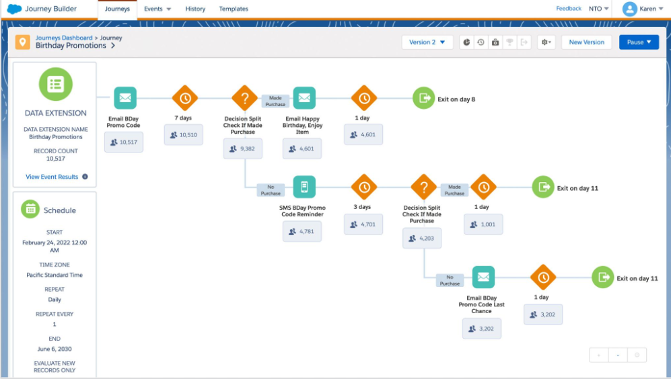Open the View Event Results link
The image size is (671, 379).
coord(52,177)
